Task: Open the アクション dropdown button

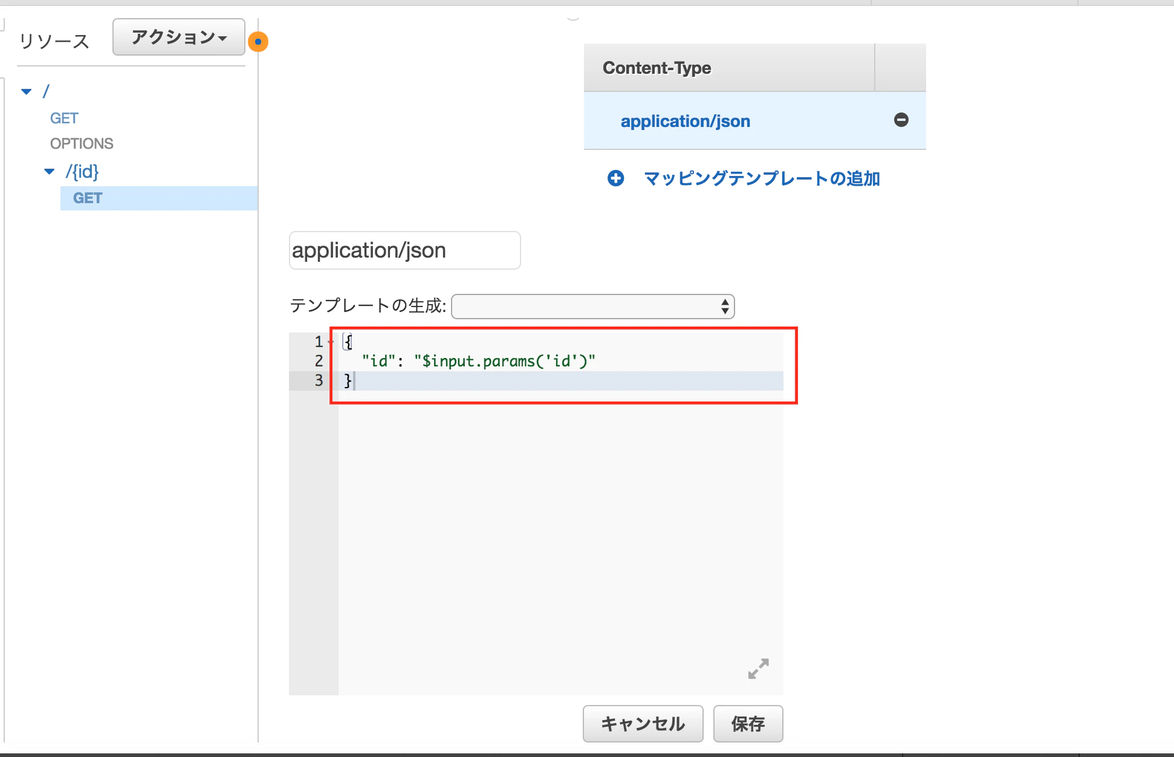Action: click(x=179, y=37)
